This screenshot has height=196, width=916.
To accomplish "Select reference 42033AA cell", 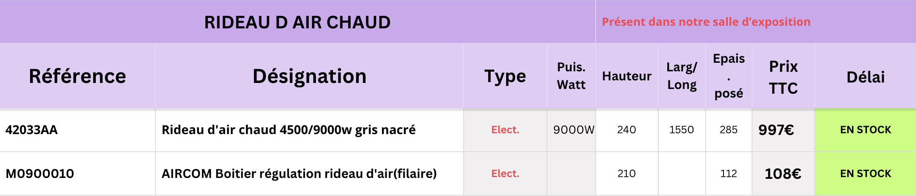I will click(31, 130).
